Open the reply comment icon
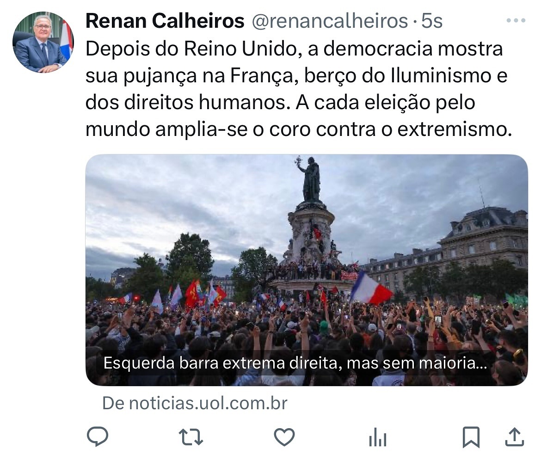The image size is (541, 455). point(98,437)
